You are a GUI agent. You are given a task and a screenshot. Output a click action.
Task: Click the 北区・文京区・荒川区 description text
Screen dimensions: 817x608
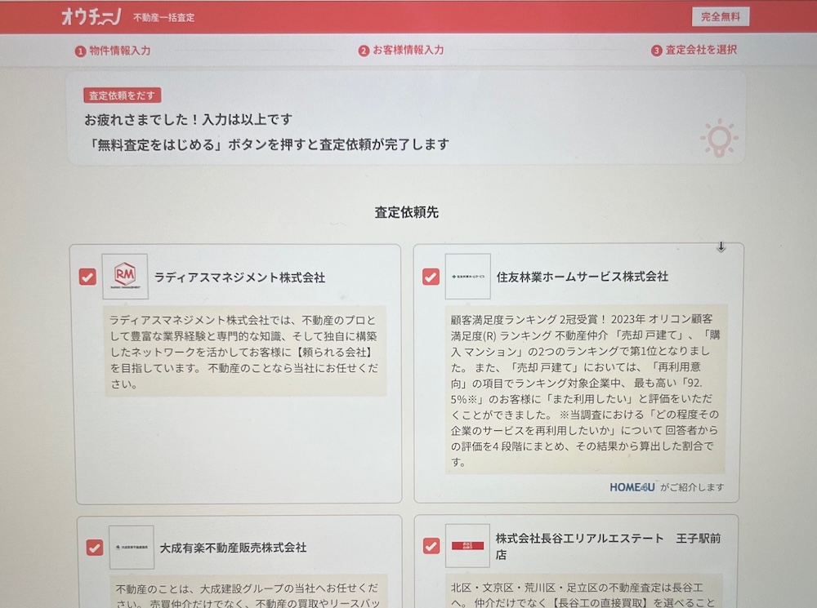coord(584,594)
